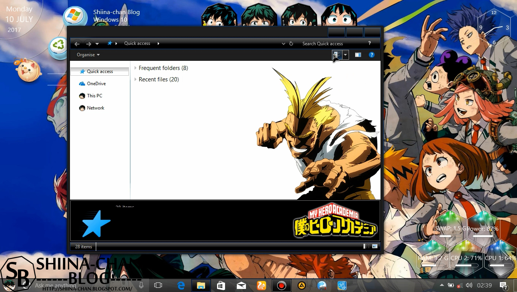The width and height of the screenshot is (517, 292).
Task: Expand the chevron after Quick access breadcrumb
Action: [158, 43]
